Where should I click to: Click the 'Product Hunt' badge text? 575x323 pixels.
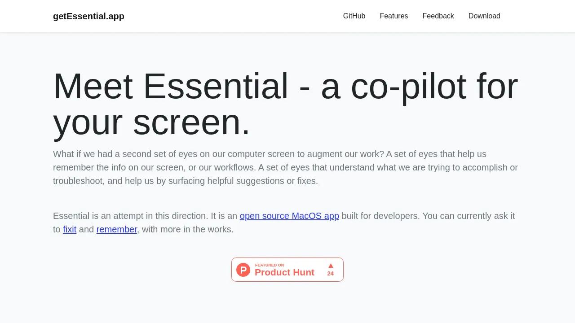[x=284, y=272]
